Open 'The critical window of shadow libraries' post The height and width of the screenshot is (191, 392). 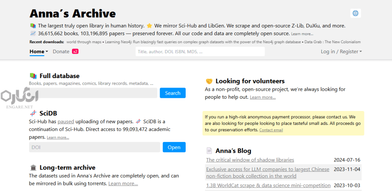[x=250, y=160]
